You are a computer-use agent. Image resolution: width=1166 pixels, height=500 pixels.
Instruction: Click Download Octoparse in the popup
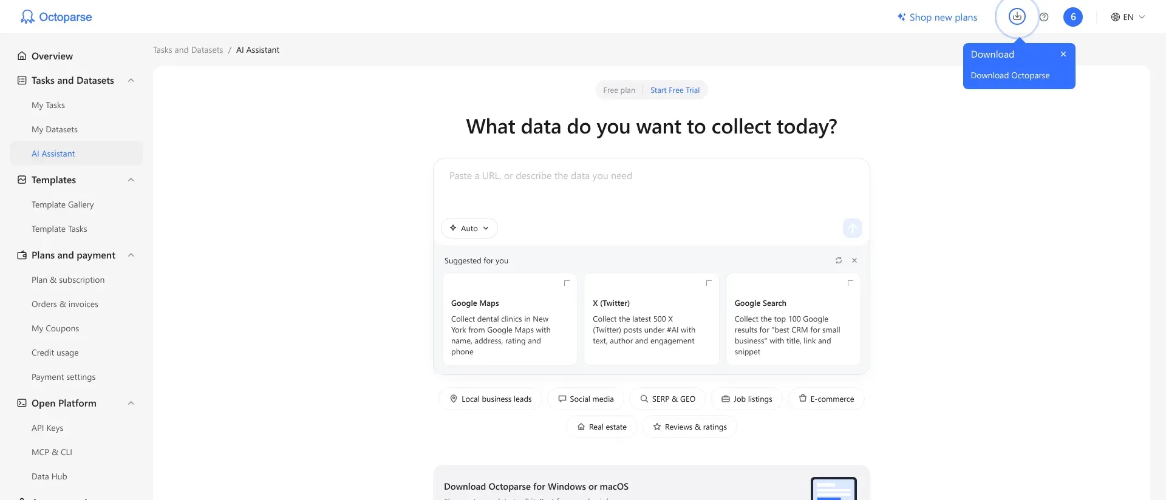click(1010, 75)
